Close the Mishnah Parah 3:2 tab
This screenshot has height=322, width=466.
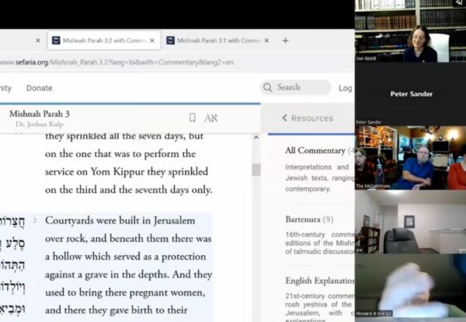click(x=152, y=40)
